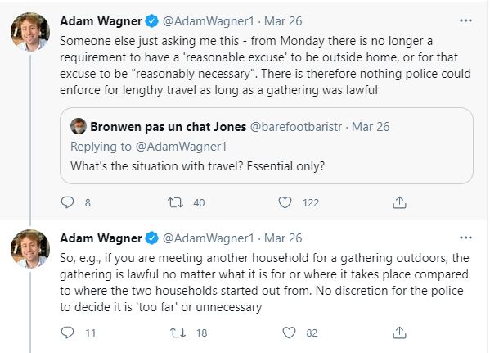Share the second tweet via share icon
Image resolution: width=490 pixels, height=353 pixels.
coord(399,333)
